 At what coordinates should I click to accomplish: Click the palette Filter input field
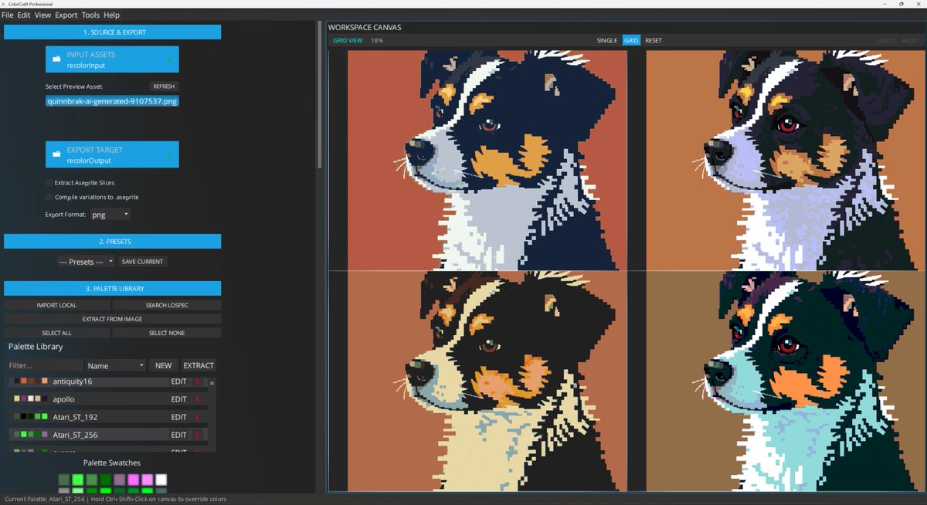pyautogui.click(x=45, y=365)
